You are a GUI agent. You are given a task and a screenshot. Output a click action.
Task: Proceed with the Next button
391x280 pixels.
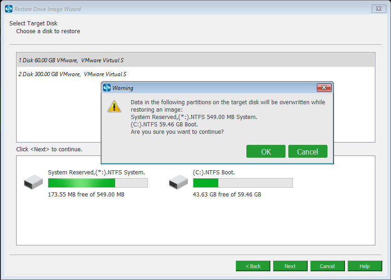[290, 266]
